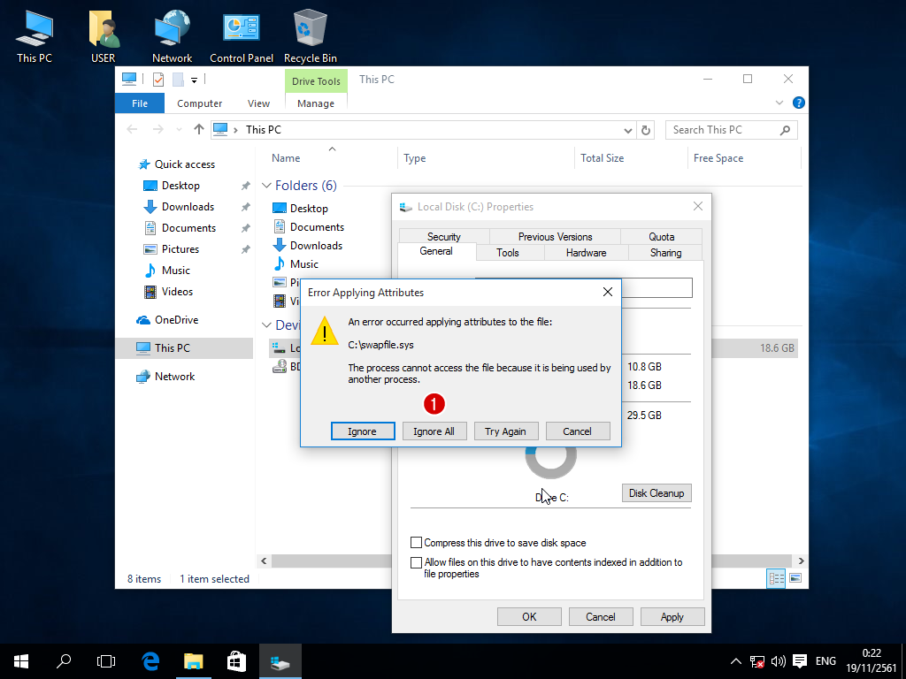Collapse the Folders (6) group
This screenshot has height=679, width=906.
click(x=266, y=186)
